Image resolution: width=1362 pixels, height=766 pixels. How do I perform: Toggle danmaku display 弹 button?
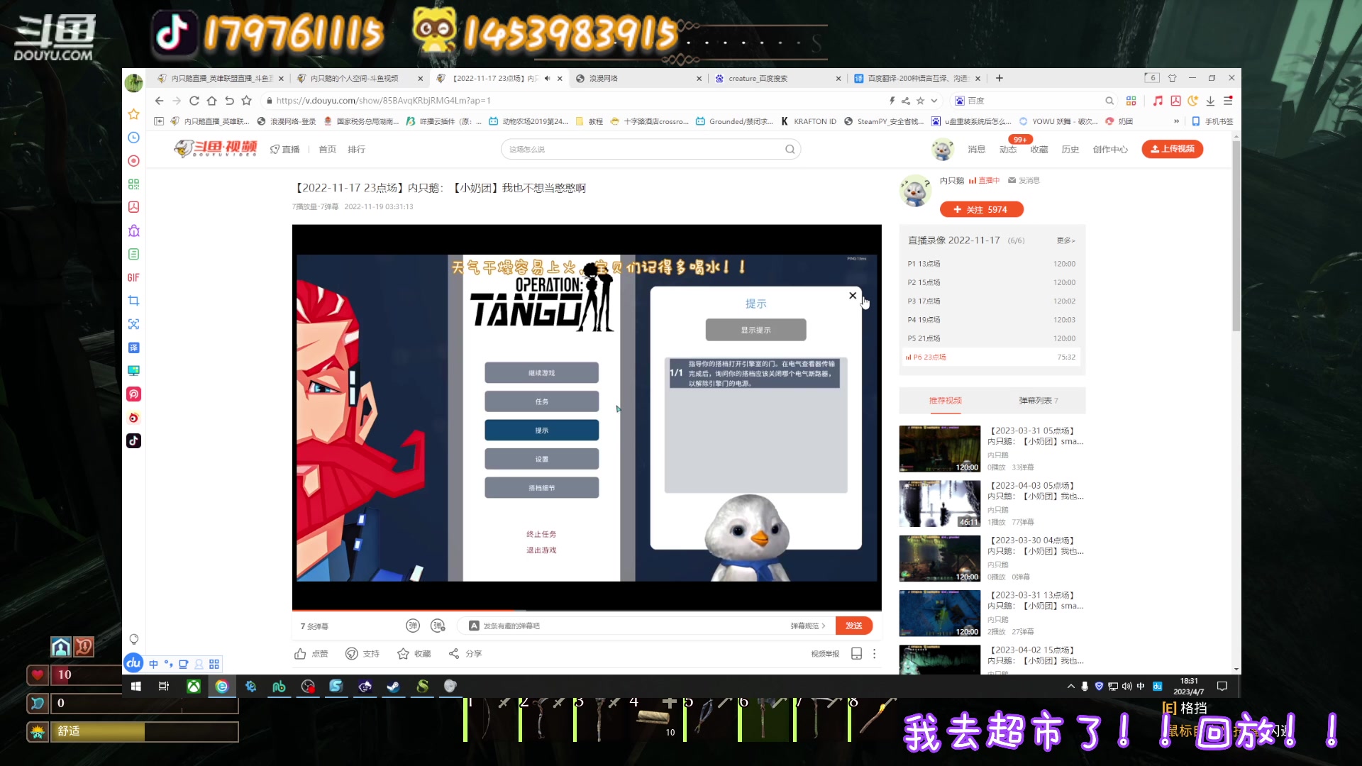pyautogui.click(x=413, y=626)
